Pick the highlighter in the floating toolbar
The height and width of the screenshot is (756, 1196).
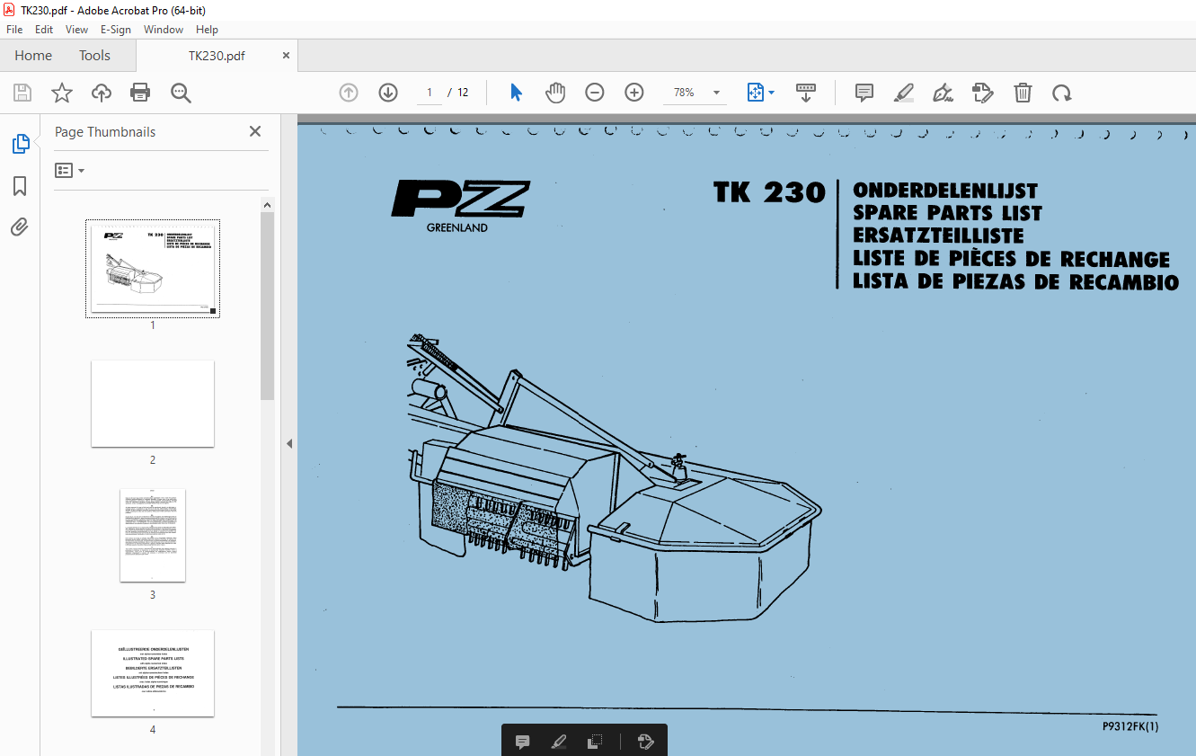pyautogui.click(x=558, y=742)
